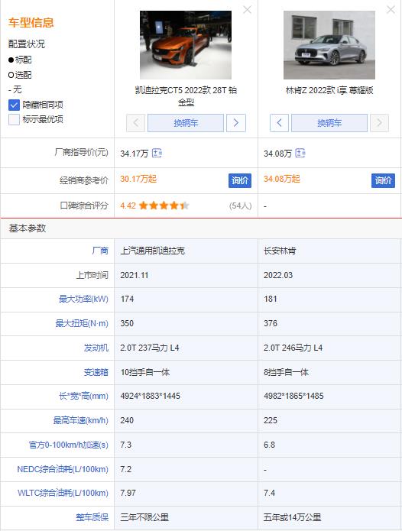The height and width of the screenshot is (531, 402).
Task: Click 询价 for the 30.17万起 price
Action: click(x=240, y=180)
